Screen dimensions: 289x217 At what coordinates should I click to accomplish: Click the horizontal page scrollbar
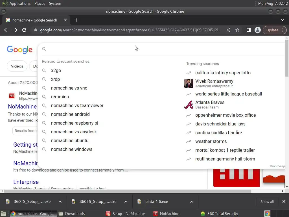[128, 191]
